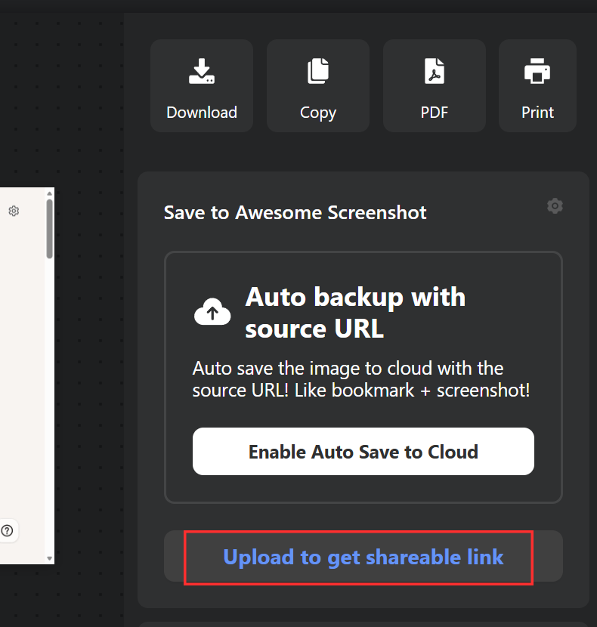
Task: Open Save to Awesome Screenshot settings gear
Action: tap(555, 206)
